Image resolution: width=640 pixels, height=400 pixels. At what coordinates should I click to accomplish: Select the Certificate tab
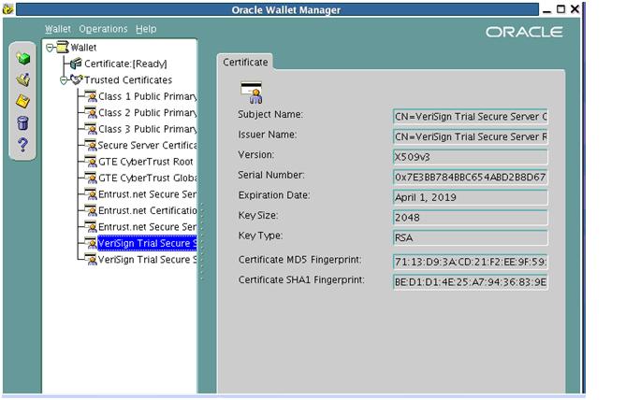tap(245, 63)
